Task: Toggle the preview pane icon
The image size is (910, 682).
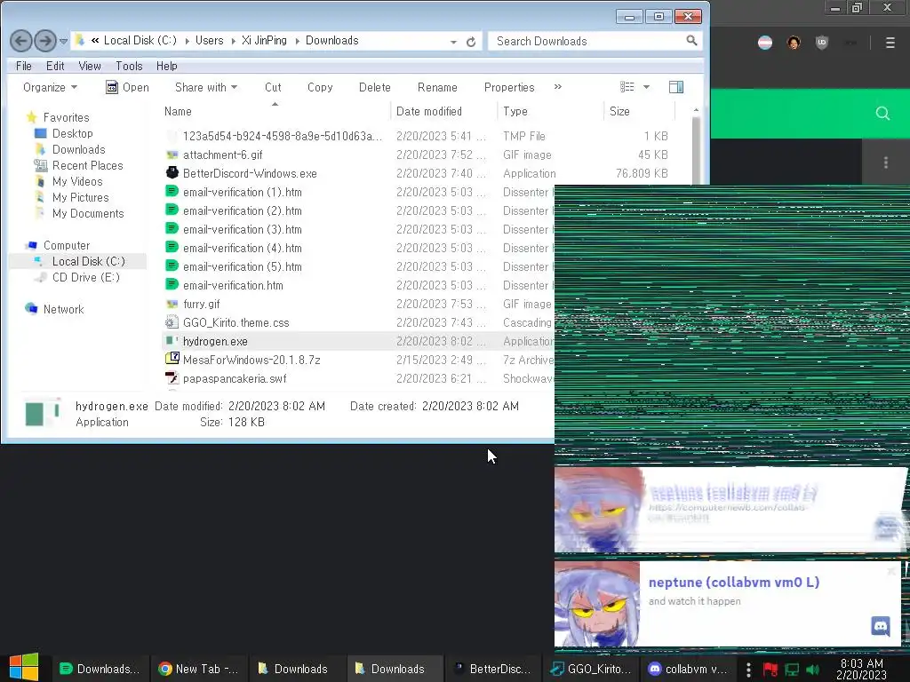Action: (x=676, y=87)
